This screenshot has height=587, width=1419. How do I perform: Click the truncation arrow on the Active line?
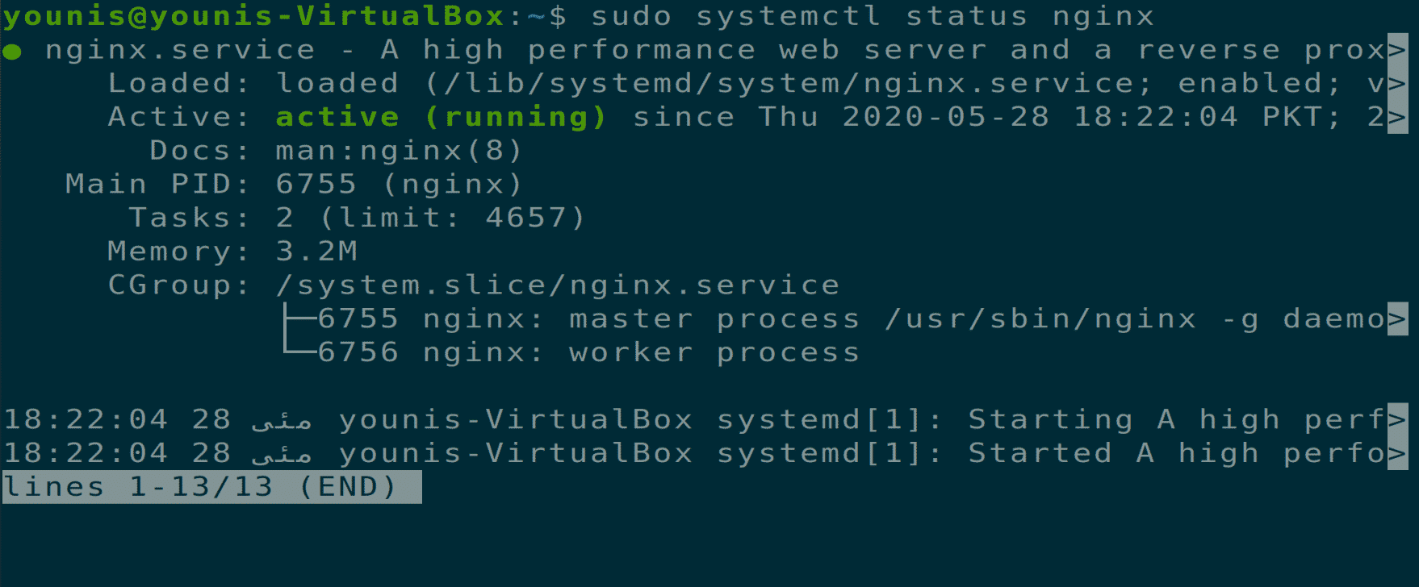1397,118
